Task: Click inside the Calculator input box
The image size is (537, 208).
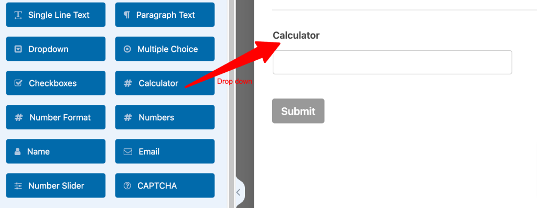Action: [392, 62]
